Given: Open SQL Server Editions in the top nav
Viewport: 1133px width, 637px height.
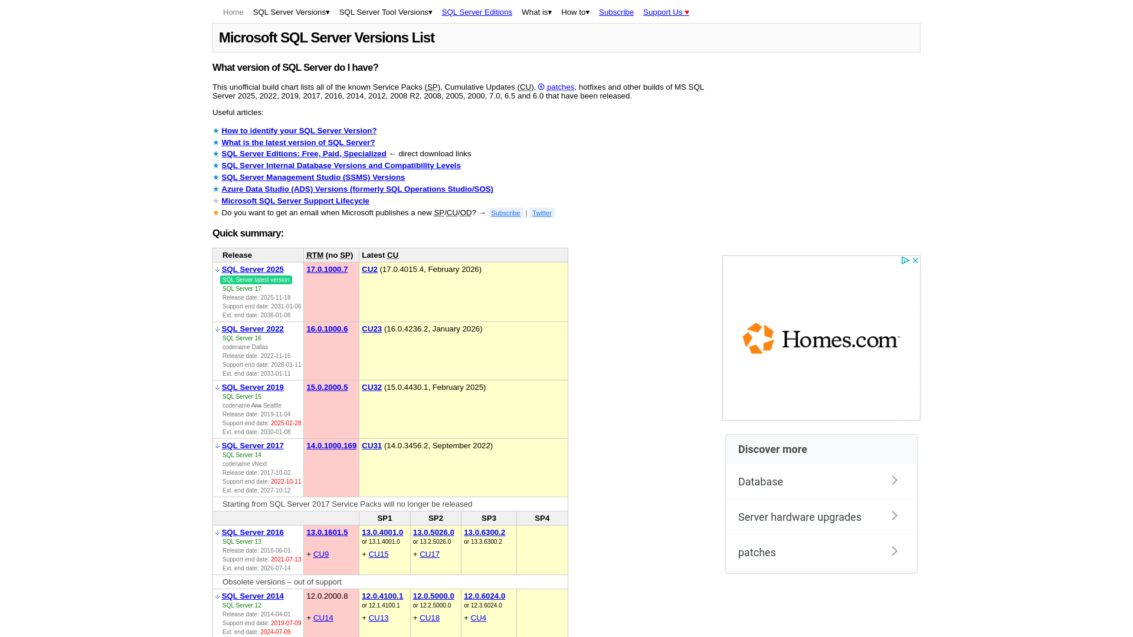Looking at the screenshot, I should (477, 12).
